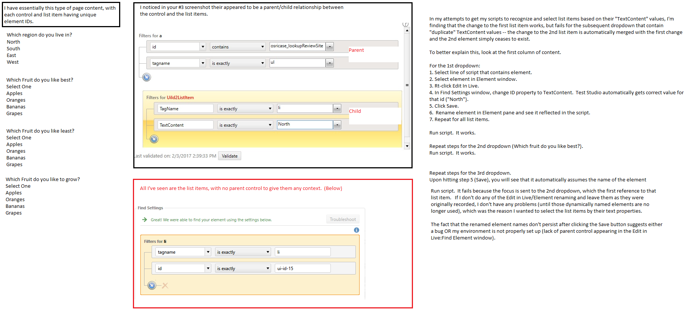Screen dimensions: 690x314
Task: Click "Select One" under "like best" question
Action: [19, 86]
